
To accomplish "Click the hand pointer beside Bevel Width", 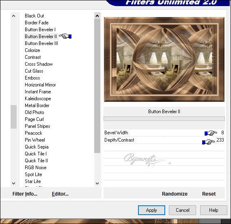I will tap(211, 133).
